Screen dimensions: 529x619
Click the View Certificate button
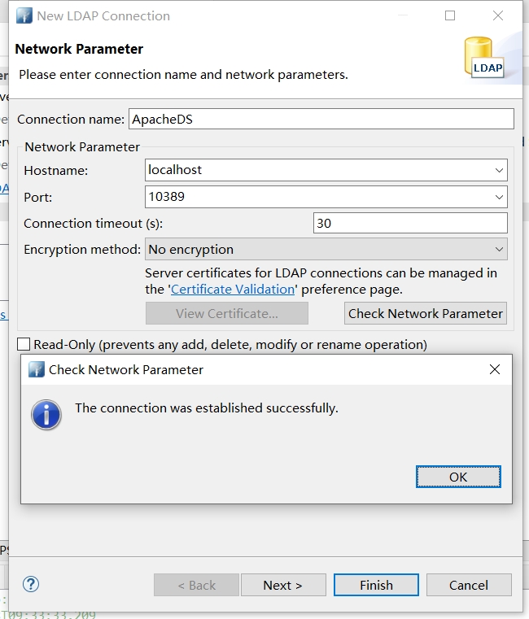(226, 313)
